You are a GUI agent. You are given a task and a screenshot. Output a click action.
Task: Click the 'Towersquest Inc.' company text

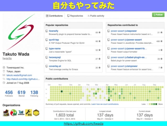click(x=15, y=68)
